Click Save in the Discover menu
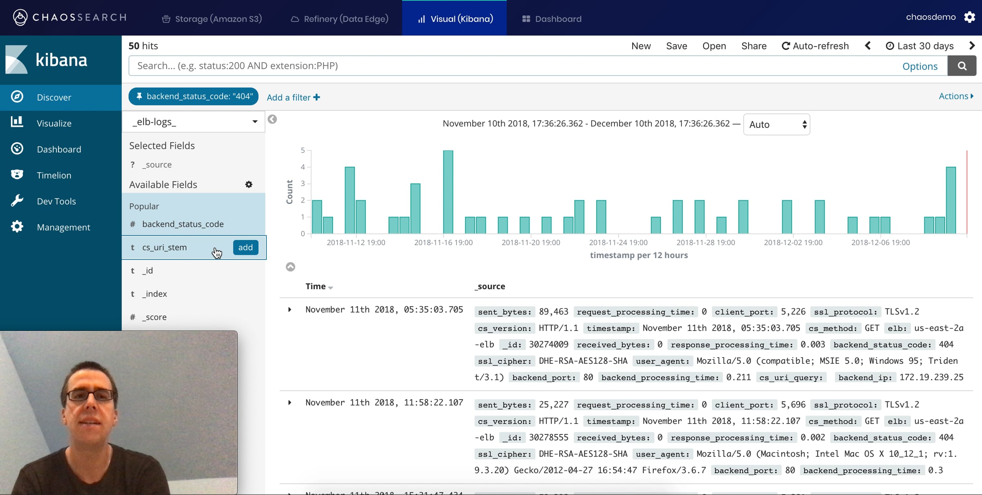This screenshot has height=495, width=982. pos(677,46)
